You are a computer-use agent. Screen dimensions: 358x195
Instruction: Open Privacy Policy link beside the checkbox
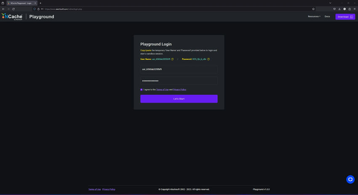(179, 90)
